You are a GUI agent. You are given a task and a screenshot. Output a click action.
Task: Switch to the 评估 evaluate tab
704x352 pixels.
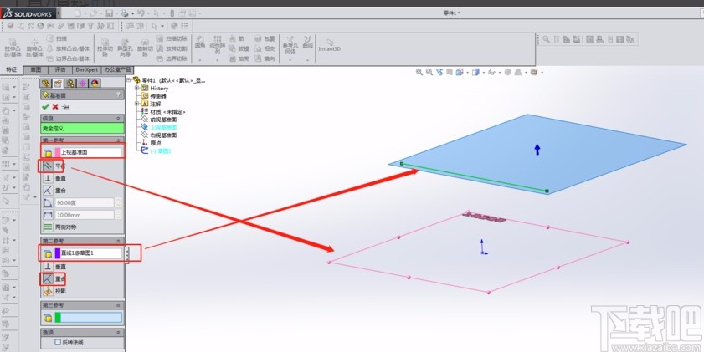(60, 70)
